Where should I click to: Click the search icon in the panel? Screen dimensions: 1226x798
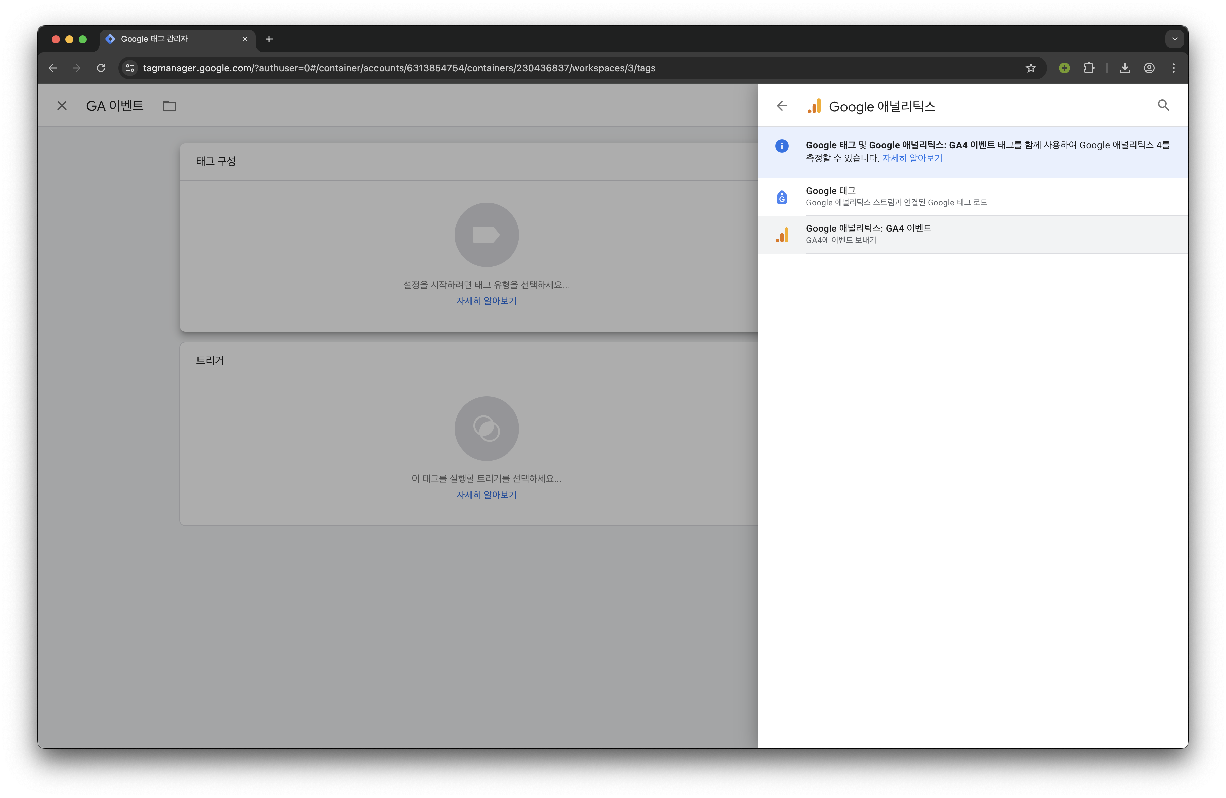point(1163,106)
